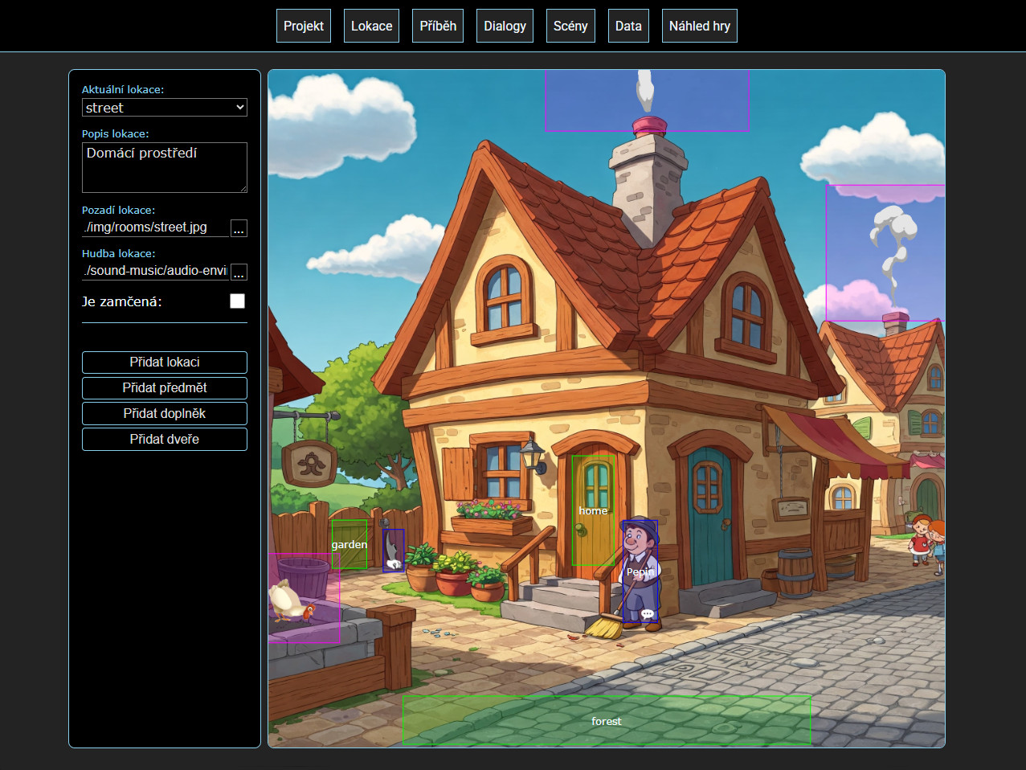Launch the game preview via Náhled hry
Viewport: 1026px width, 770px height.
point(698,25)
